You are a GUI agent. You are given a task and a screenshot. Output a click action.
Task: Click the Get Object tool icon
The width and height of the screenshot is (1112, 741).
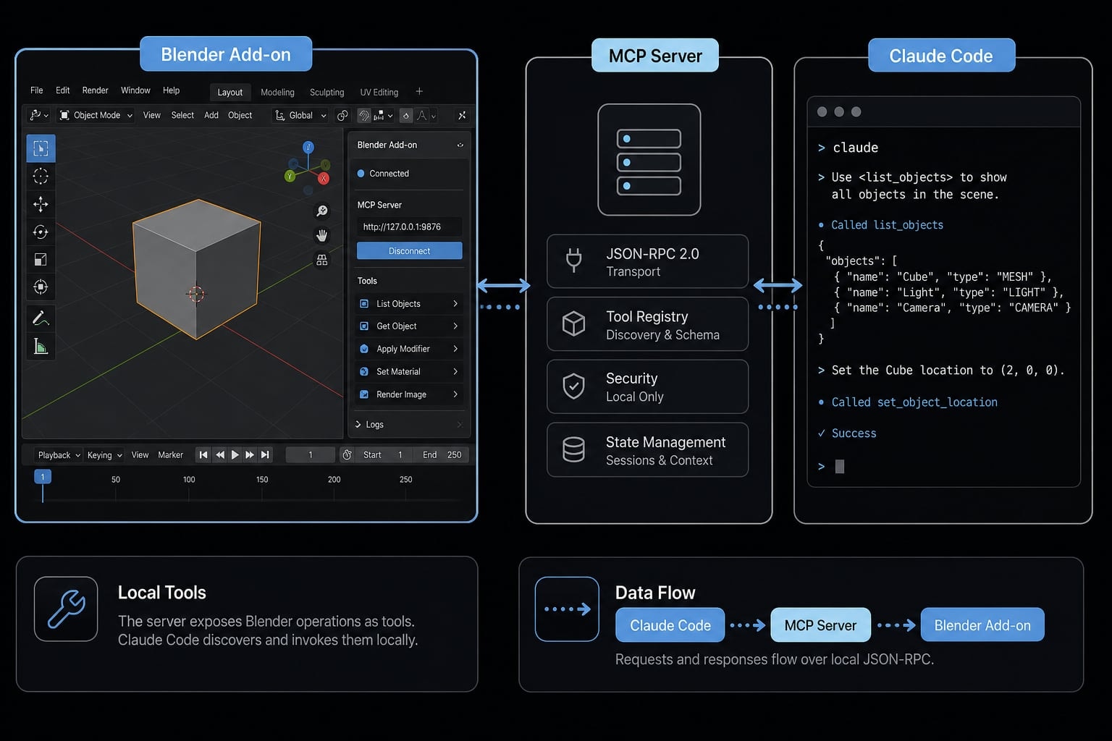[x=364, y=326]
